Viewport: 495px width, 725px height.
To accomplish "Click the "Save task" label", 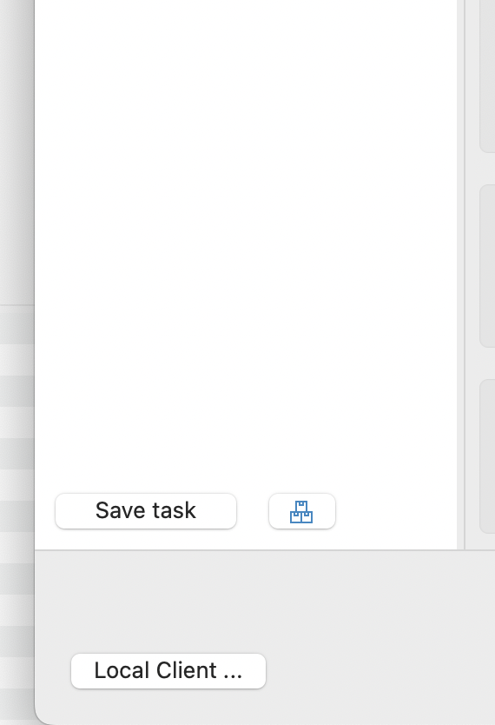I will click(146, 510).
